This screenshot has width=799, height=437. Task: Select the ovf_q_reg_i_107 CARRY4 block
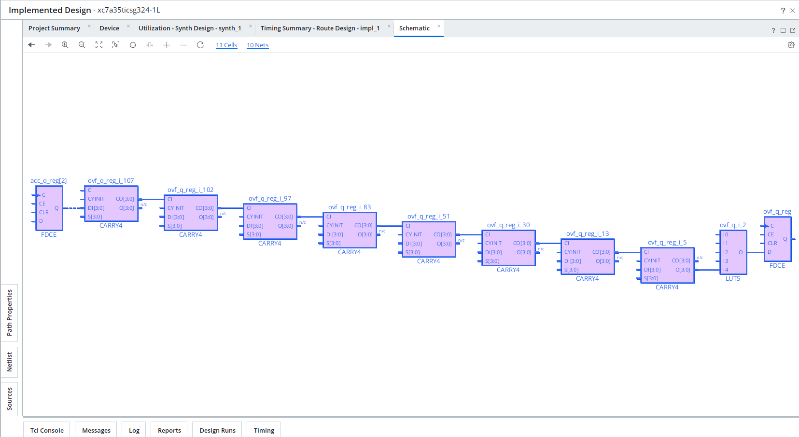[111, 204]
